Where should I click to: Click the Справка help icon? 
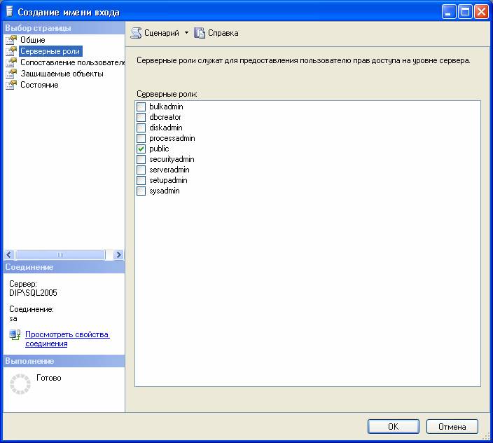(200, 33)
